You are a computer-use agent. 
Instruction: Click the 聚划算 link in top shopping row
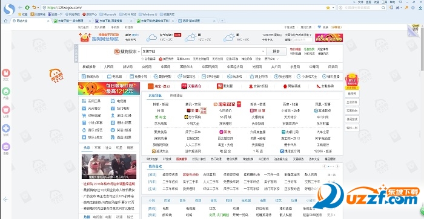click(225, 86)
